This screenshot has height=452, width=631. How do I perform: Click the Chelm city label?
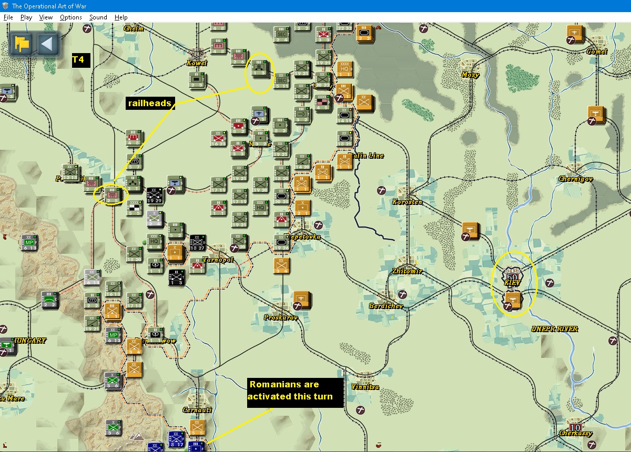tap(134, 28)
